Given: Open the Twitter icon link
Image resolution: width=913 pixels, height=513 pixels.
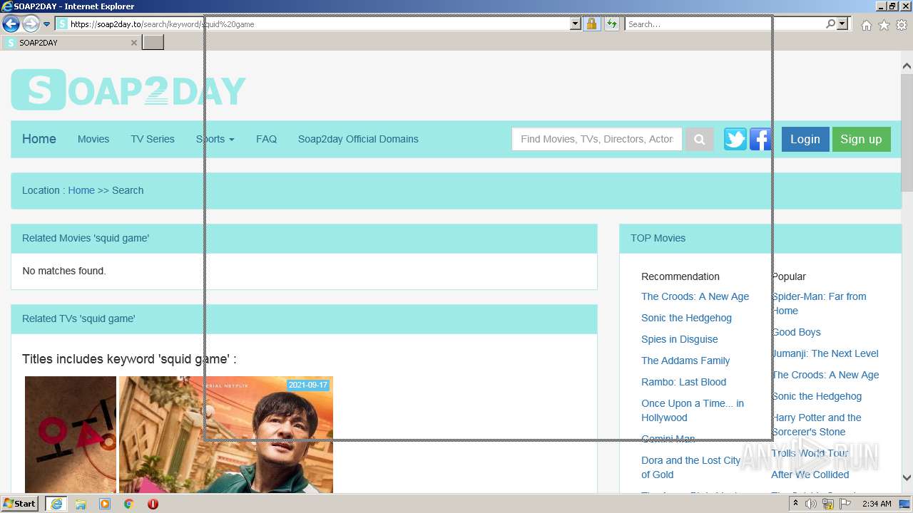Looking at the screenshot, I should 735,139.
